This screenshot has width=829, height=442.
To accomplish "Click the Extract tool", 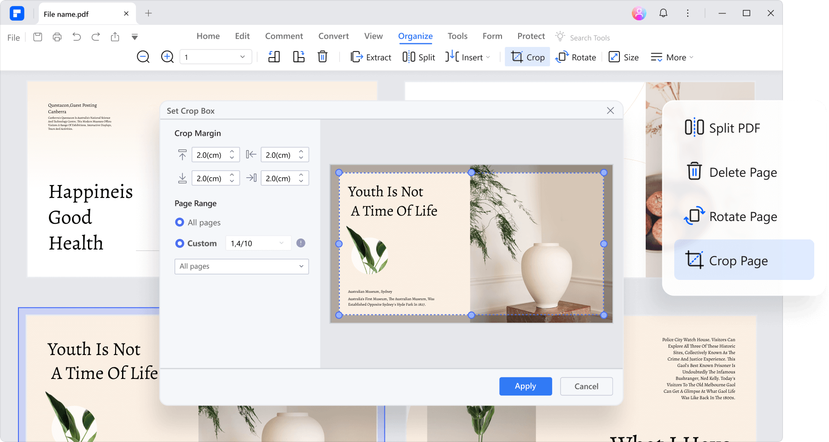I will pos(371,57).
